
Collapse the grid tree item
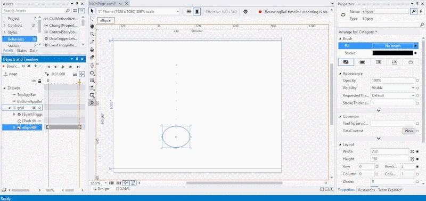[x=10, y=108]
